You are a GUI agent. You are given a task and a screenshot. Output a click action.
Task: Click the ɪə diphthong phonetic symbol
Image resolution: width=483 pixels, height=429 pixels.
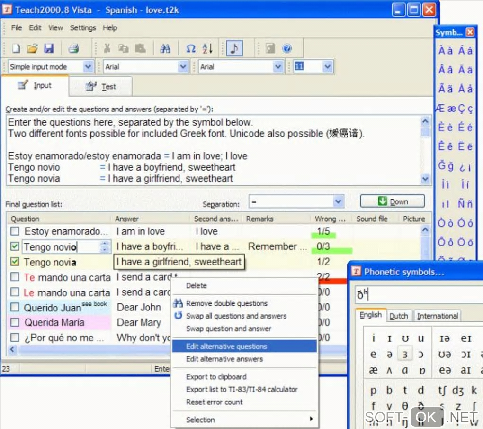click(445, 338)
